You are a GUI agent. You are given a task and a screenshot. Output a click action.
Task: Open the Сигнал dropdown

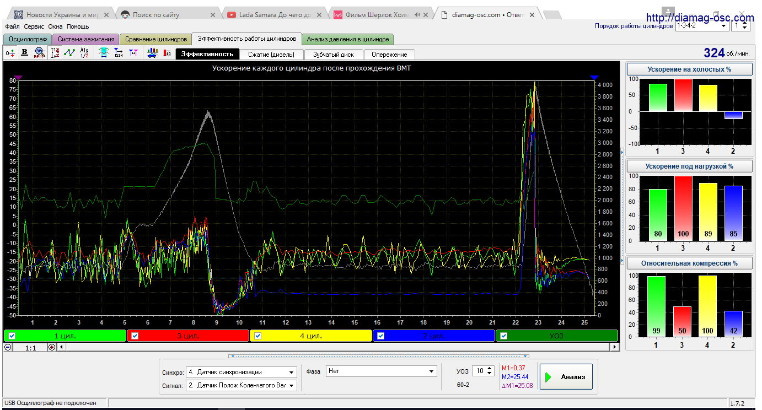[x=242, y=385]
